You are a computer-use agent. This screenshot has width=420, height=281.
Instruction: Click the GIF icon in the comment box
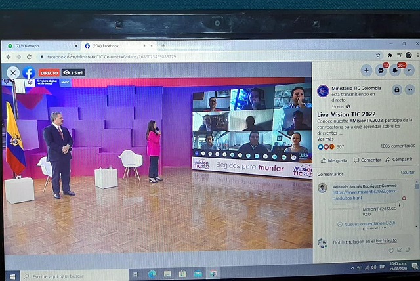pos(400,250)
